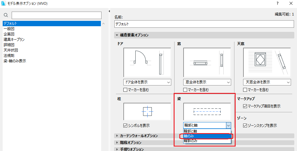Toggle マークアップ項目を表示 checkbox
The height and width of the screenshot is (151, 297).
click(x=245, y=106)
